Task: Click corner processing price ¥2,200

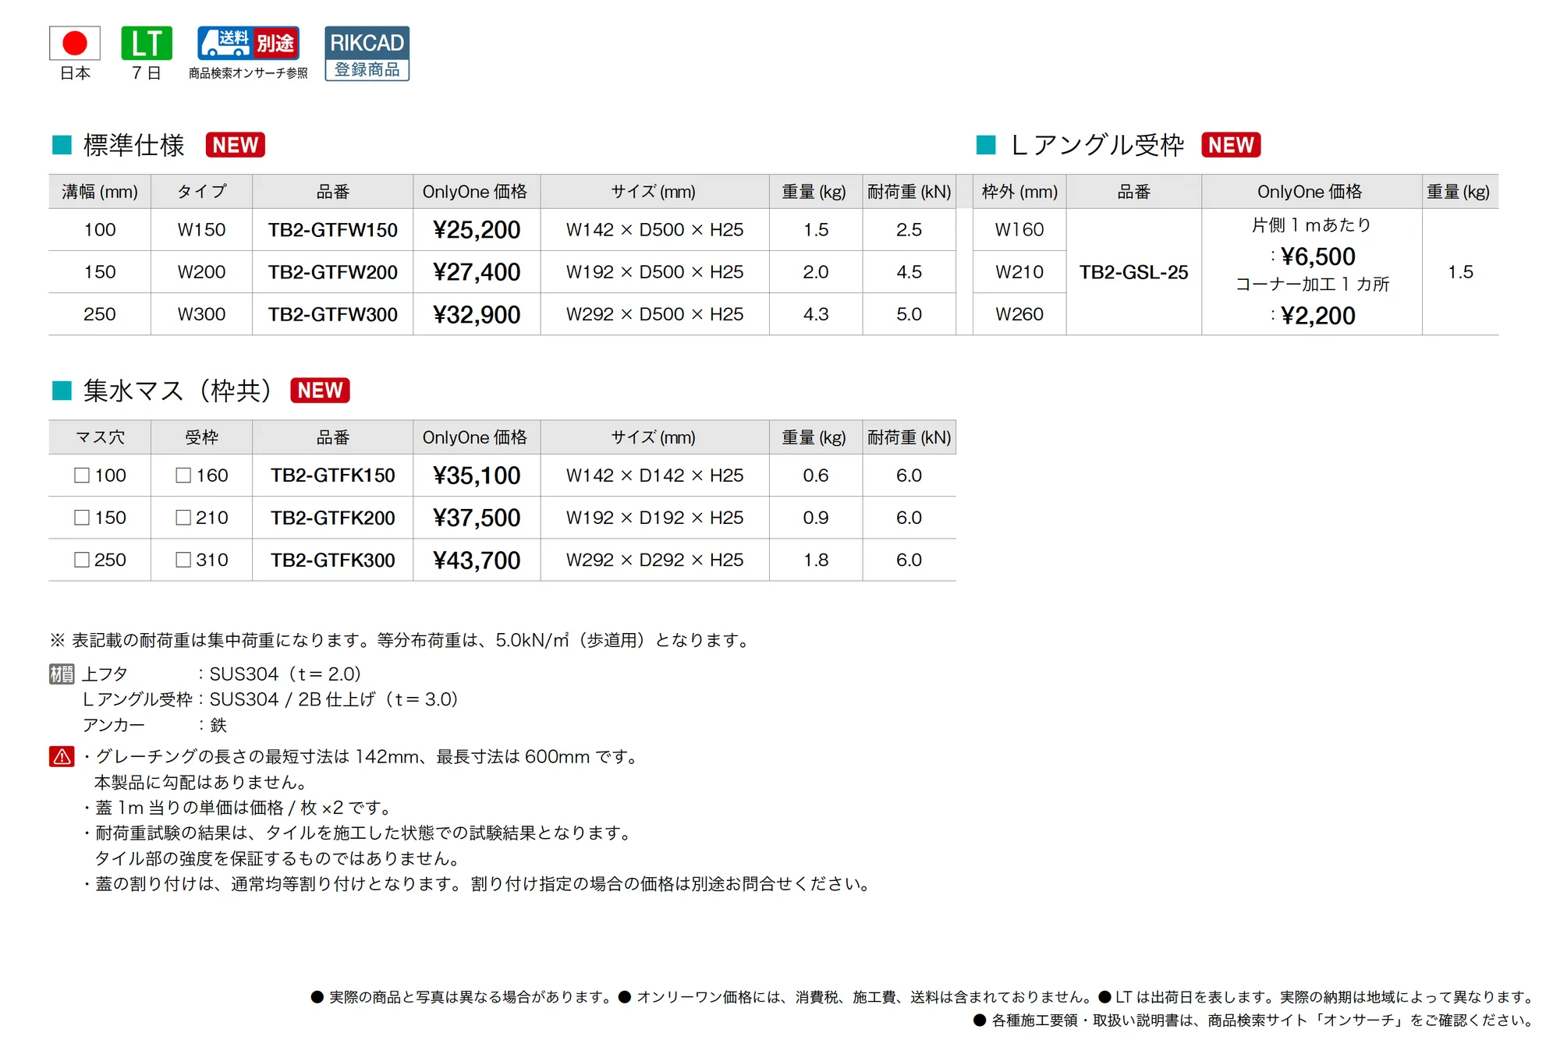Action: (1317, 316)
